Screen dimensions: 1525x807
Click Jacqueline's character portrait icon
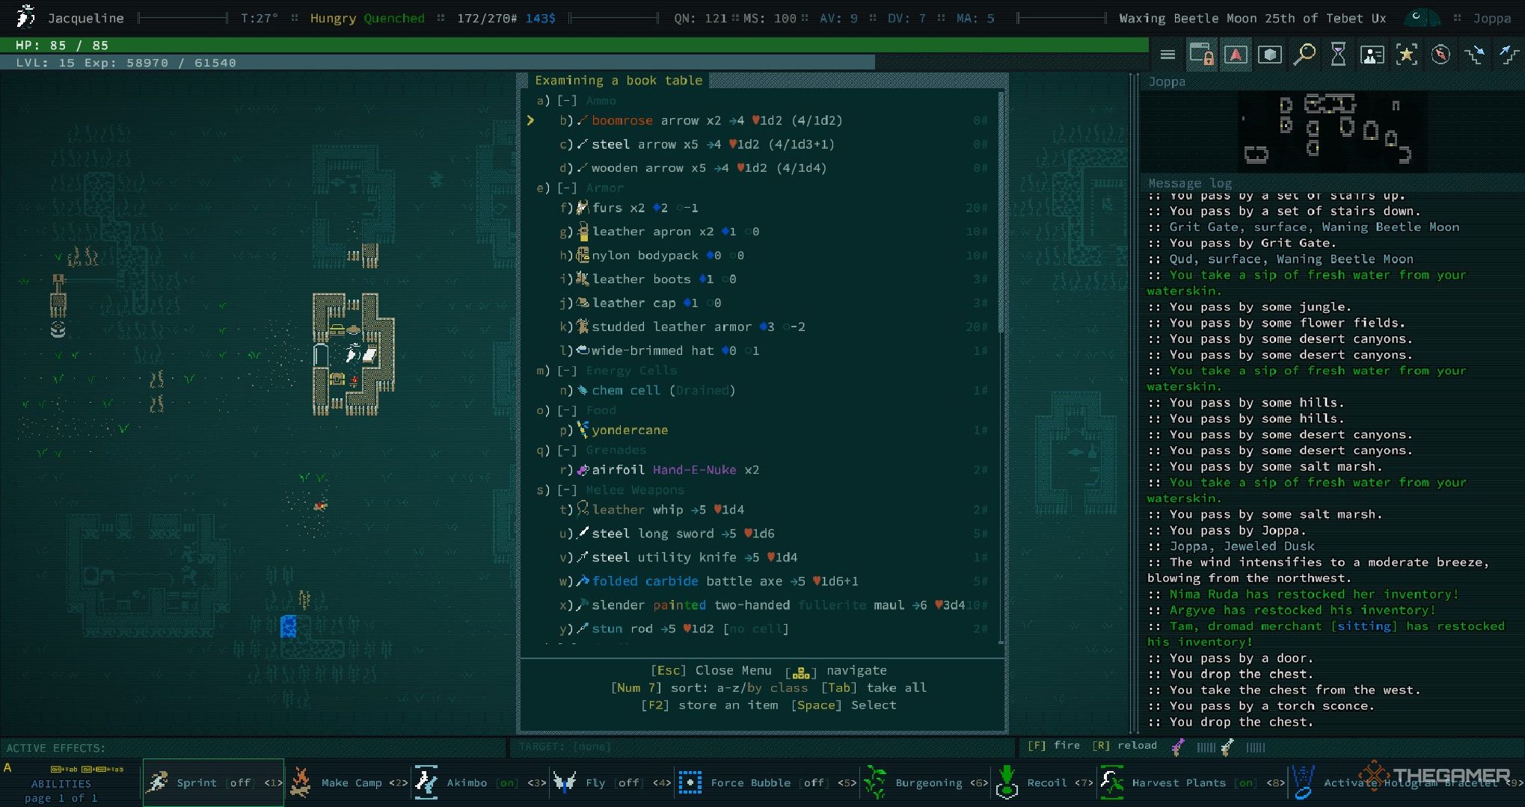pos(25,16)
